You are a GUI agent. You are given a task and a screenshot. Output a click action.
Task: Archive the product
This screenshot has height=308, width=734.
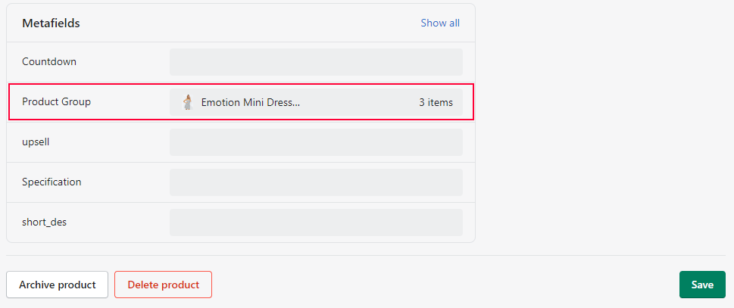57,285
